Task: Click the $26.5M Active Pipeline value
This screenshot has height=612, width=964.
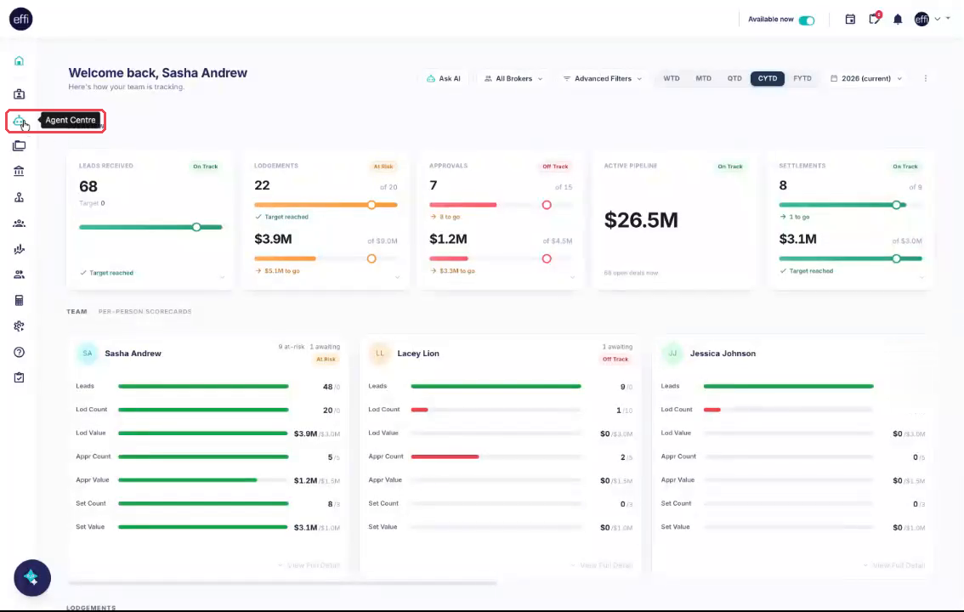Action: (641, 220)
